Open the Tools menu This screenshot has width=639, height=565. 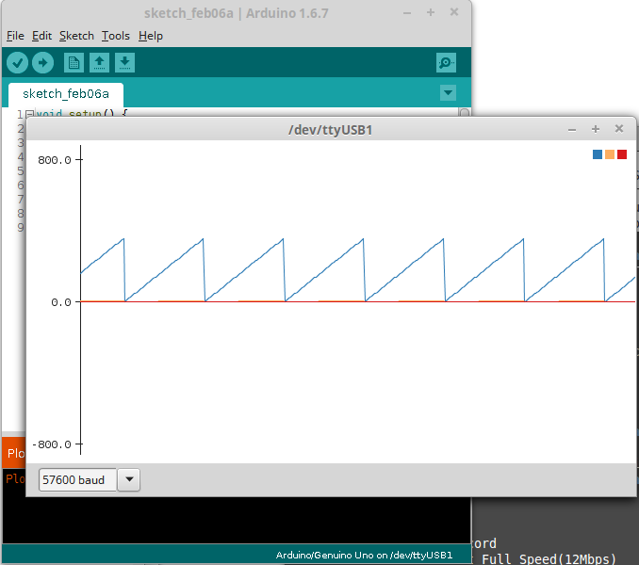(116, 36)
